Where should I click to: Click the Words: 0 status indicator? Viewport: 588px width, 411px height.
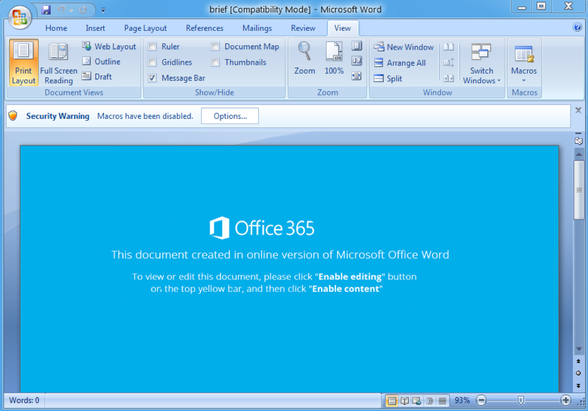coord(24,401)
